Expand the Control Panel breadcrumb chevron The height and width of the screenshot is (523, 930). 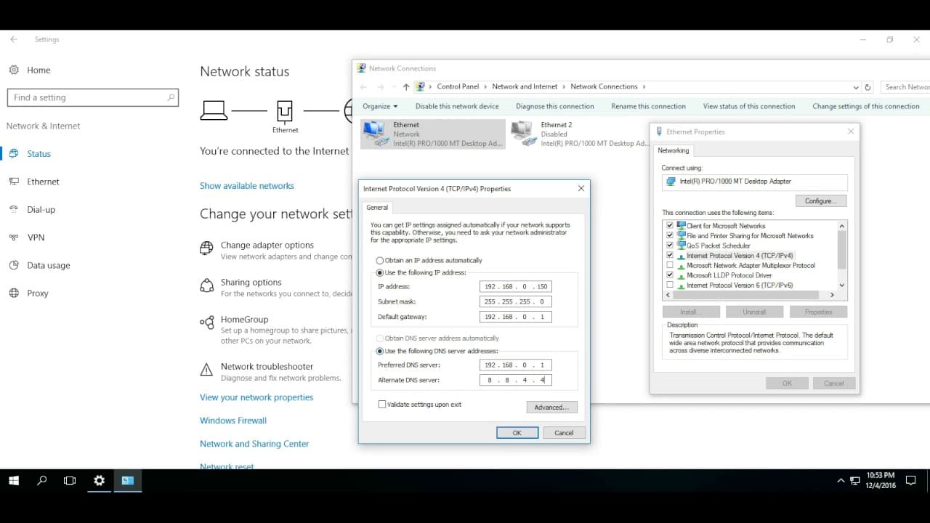coord(485,86)
